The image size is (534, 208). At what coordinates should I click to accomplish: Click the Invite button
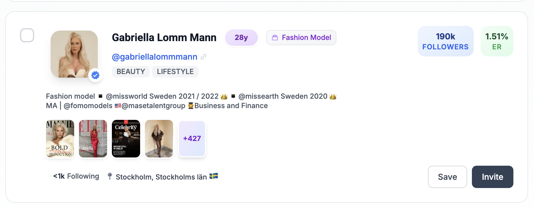[x=492, y=177]
